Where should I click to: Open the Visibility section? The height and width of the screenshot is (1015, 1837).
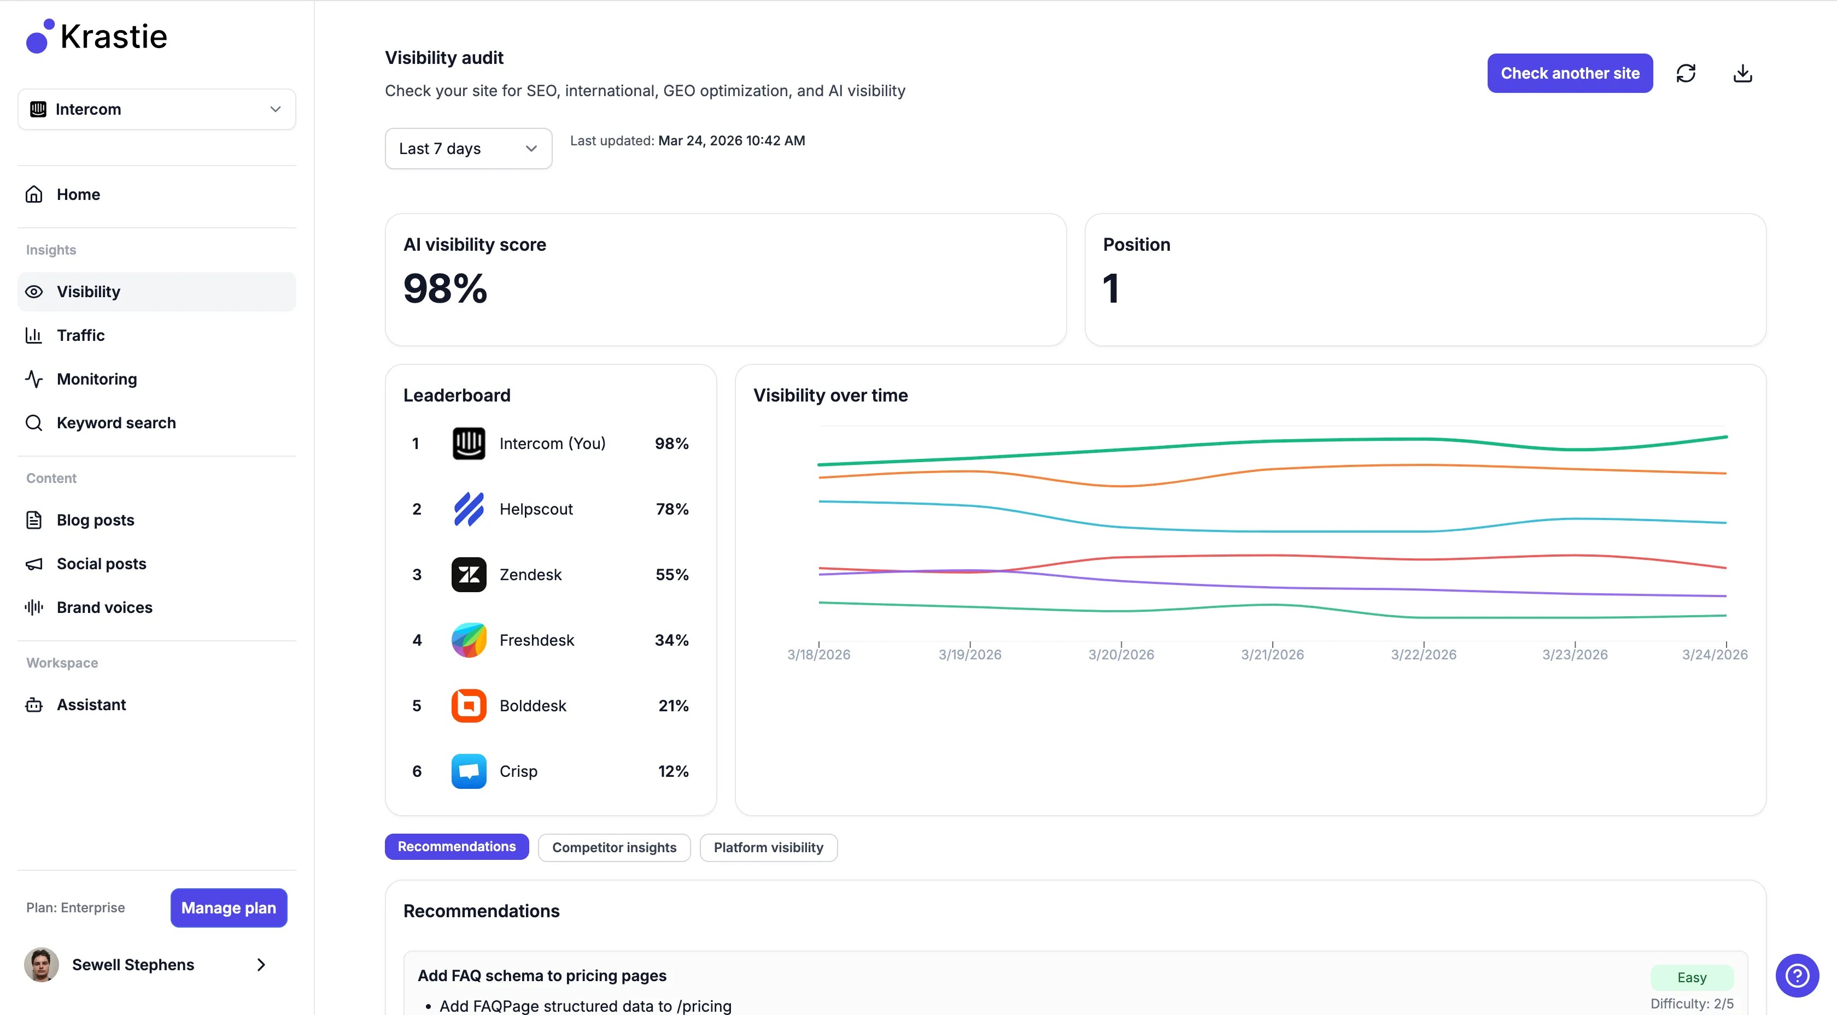[x=156, y=292]
